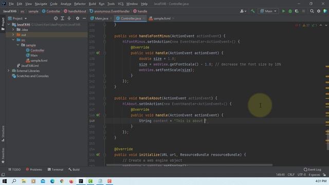Click the colorful JetBrains Toolbox icon at far right
Viewport: 329px width, 185px height.
point(325,11)
